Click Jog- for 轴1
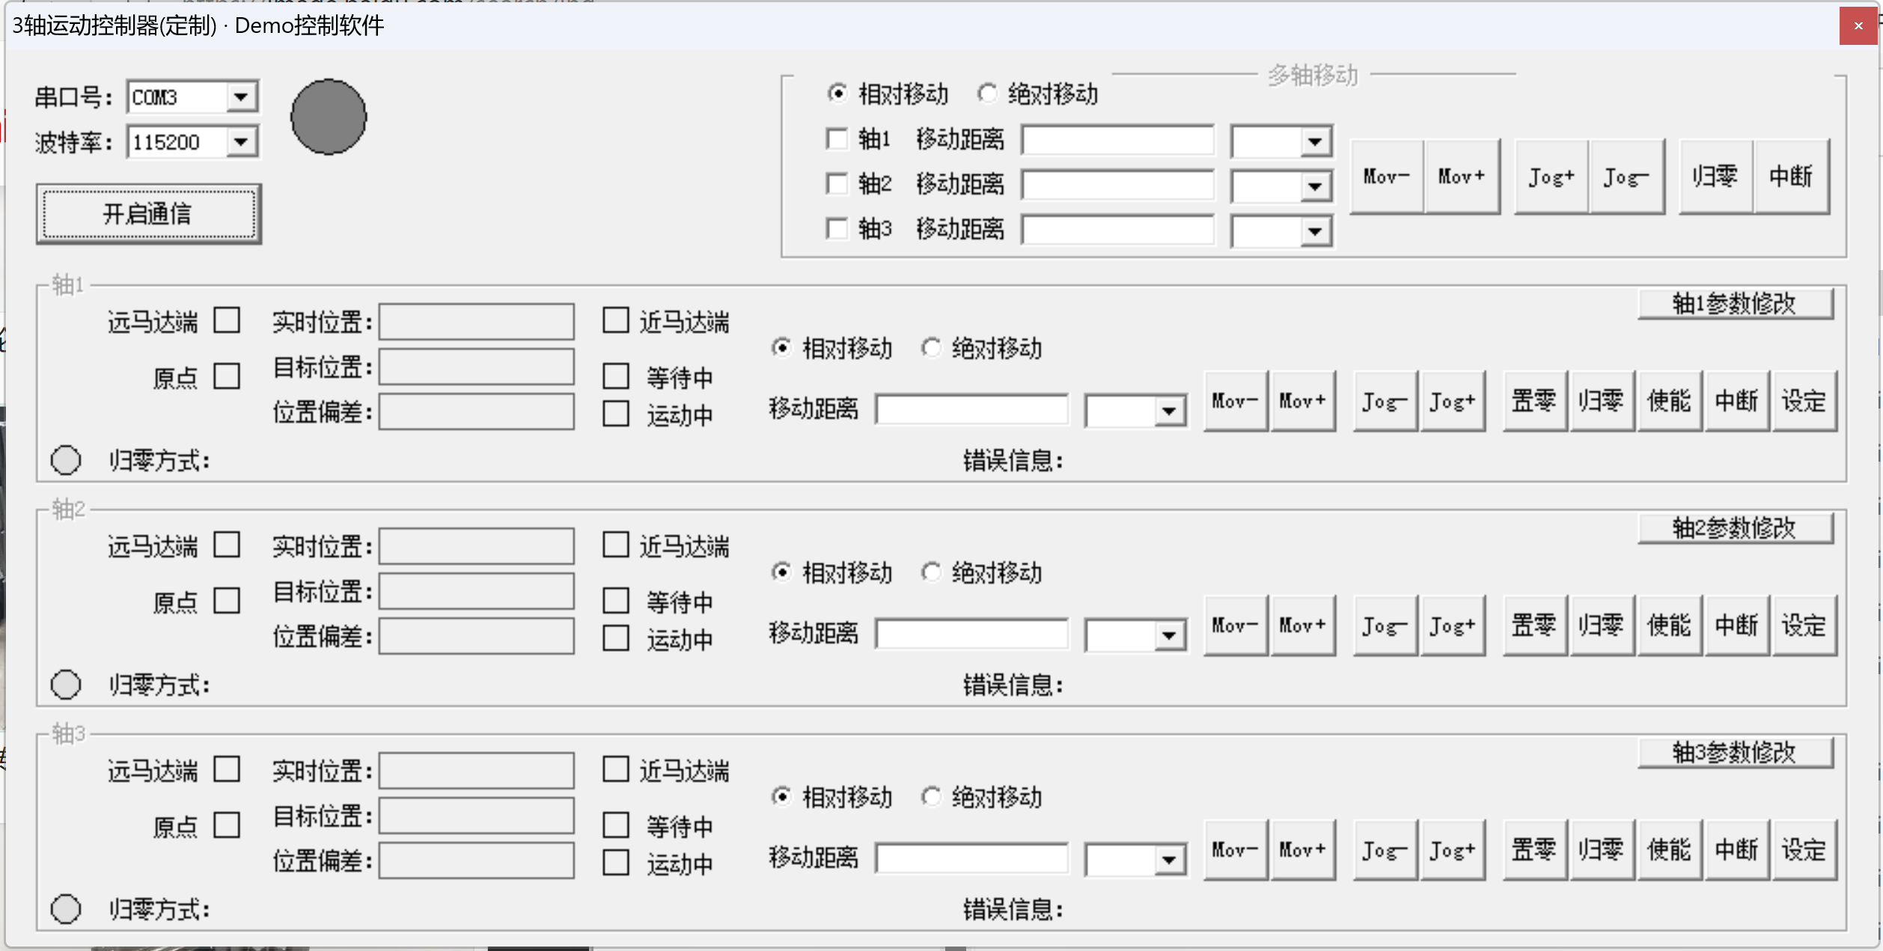This screenshot has height=951, width=1883. coord(1385,401)
